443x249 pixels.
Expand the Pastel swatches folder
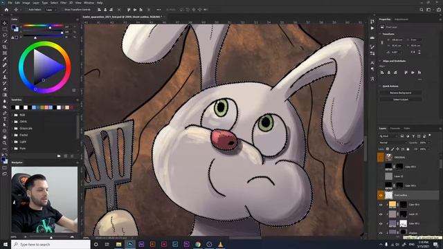pos(12,135)
